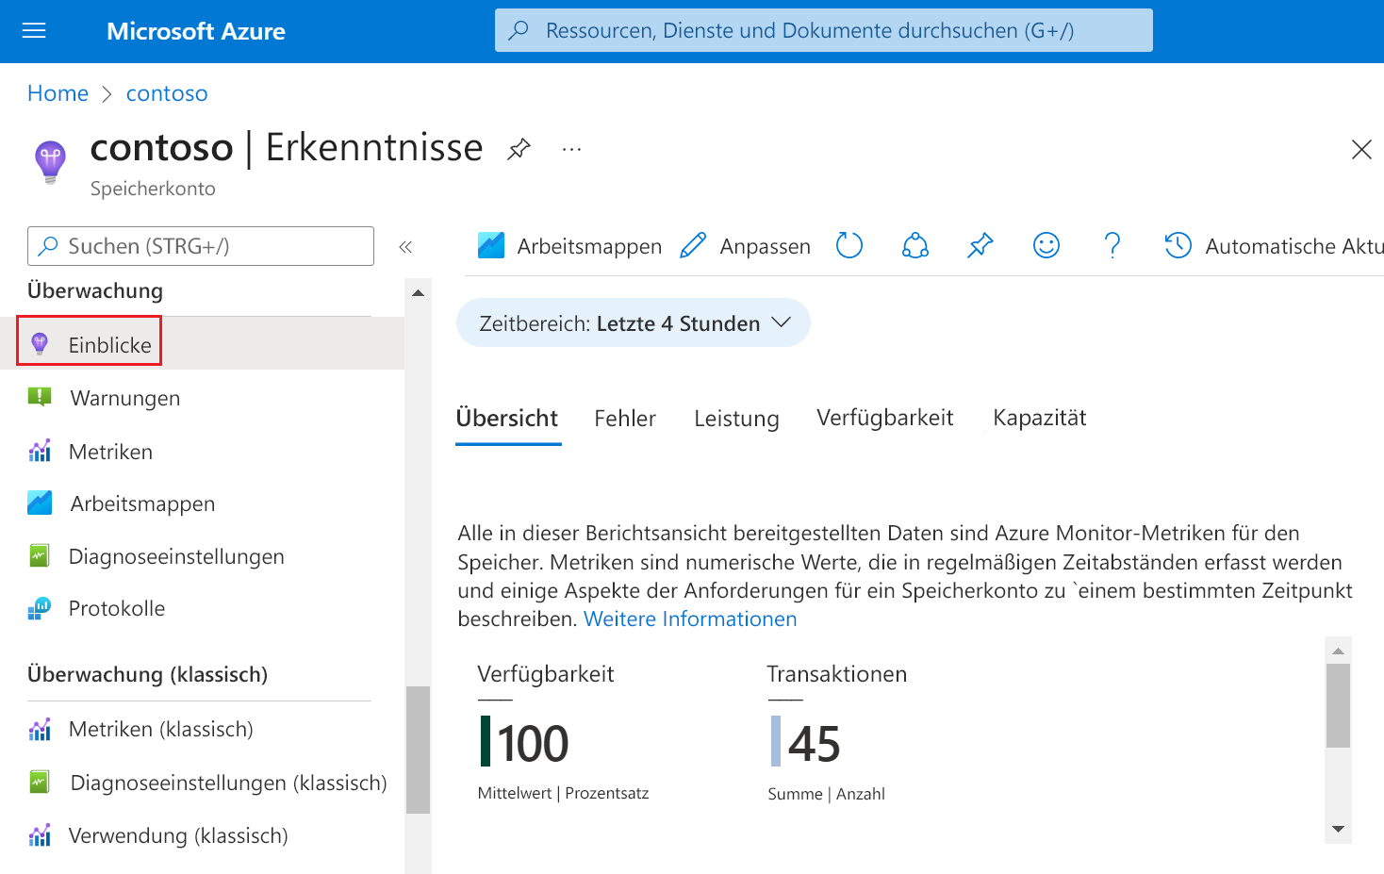Click sidebar scrollbar up arrow

coord(418,293)
